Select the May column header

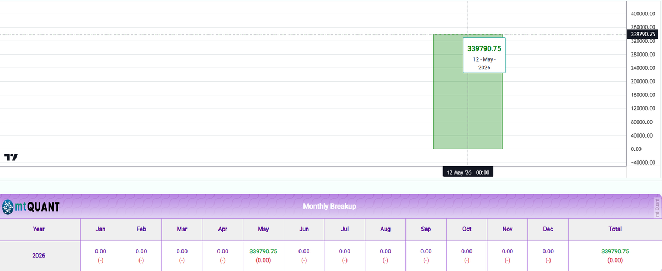[263, 229]
